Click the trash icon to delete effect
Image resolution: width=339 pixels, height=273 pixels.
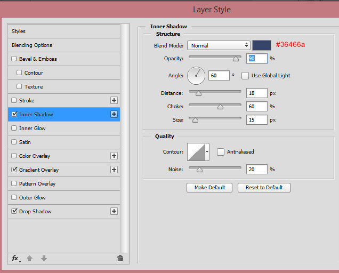(120, 258)
